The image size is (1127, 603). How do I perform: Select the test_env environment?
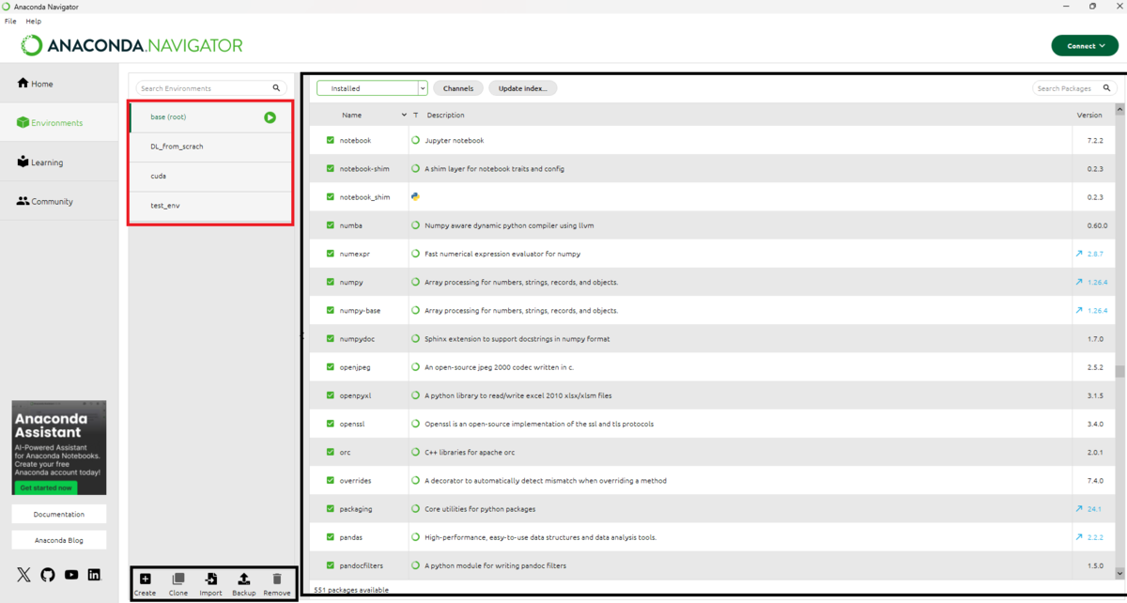(x=210, y=205)
